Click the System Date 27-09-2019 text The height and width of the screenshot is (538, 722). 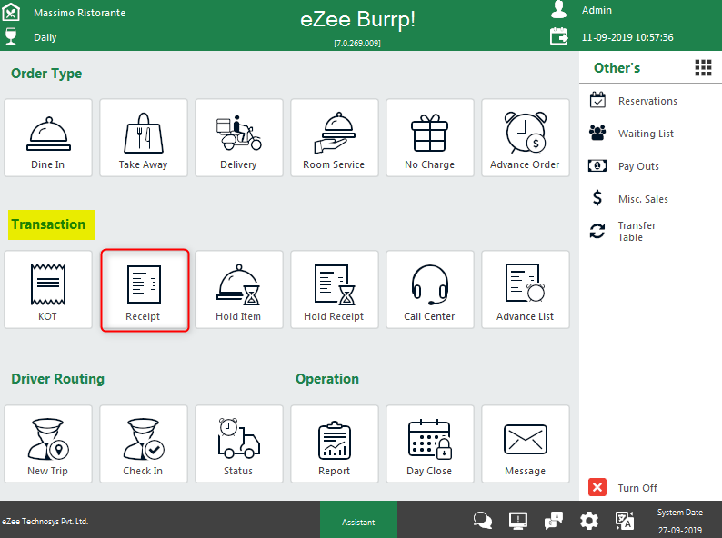point(679,521)
